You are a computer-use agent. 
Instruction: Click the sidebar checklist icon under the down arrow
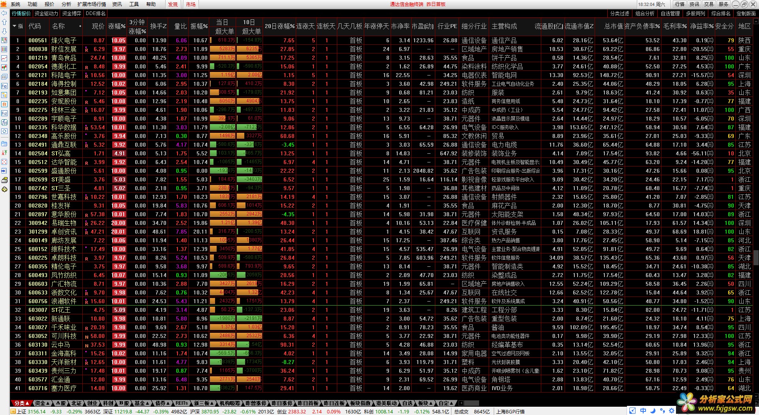click(4, 40)
